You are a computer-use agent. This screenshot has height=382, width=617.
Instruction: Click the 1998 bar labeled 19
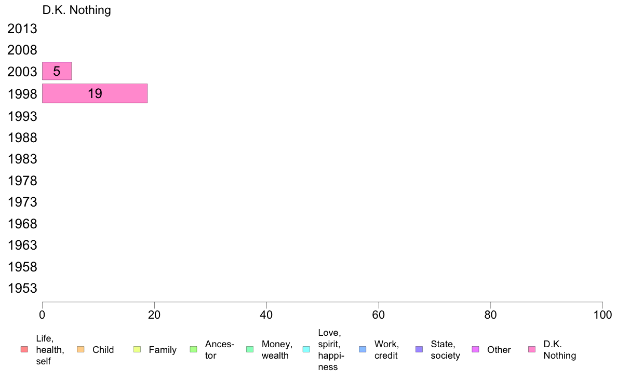(x=95, y=93)
